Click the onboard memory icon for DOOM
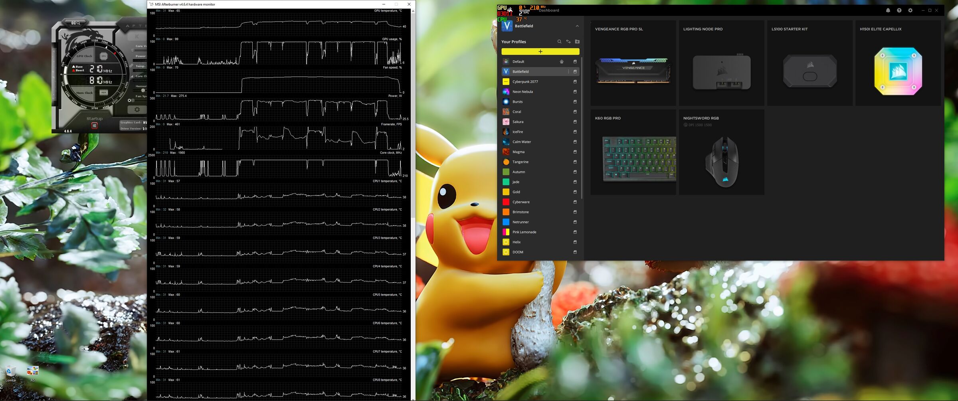Image resolution: width=958 pixels, height=401 pixels. tap(575, 252)
